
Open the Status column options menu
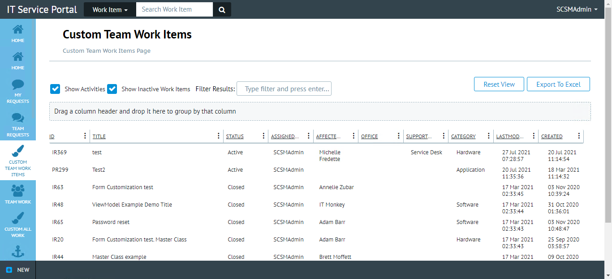[x=263, y=136]
